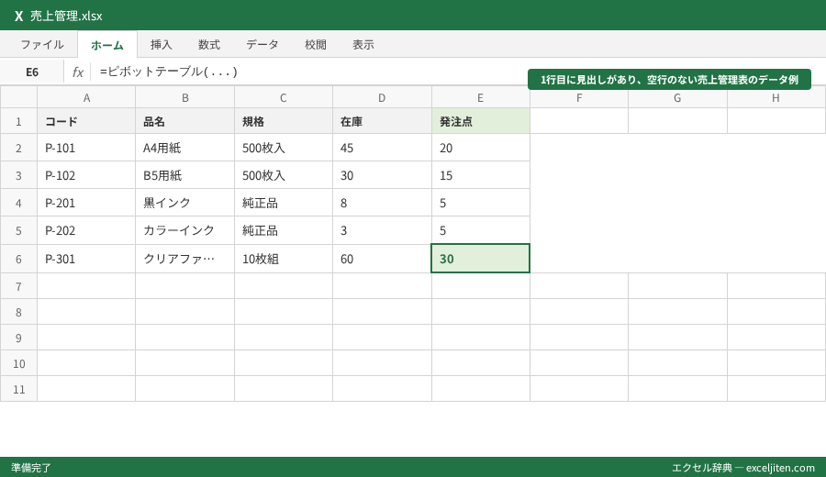
Task: Open the 校閲 tab
Action: [316, 45]
